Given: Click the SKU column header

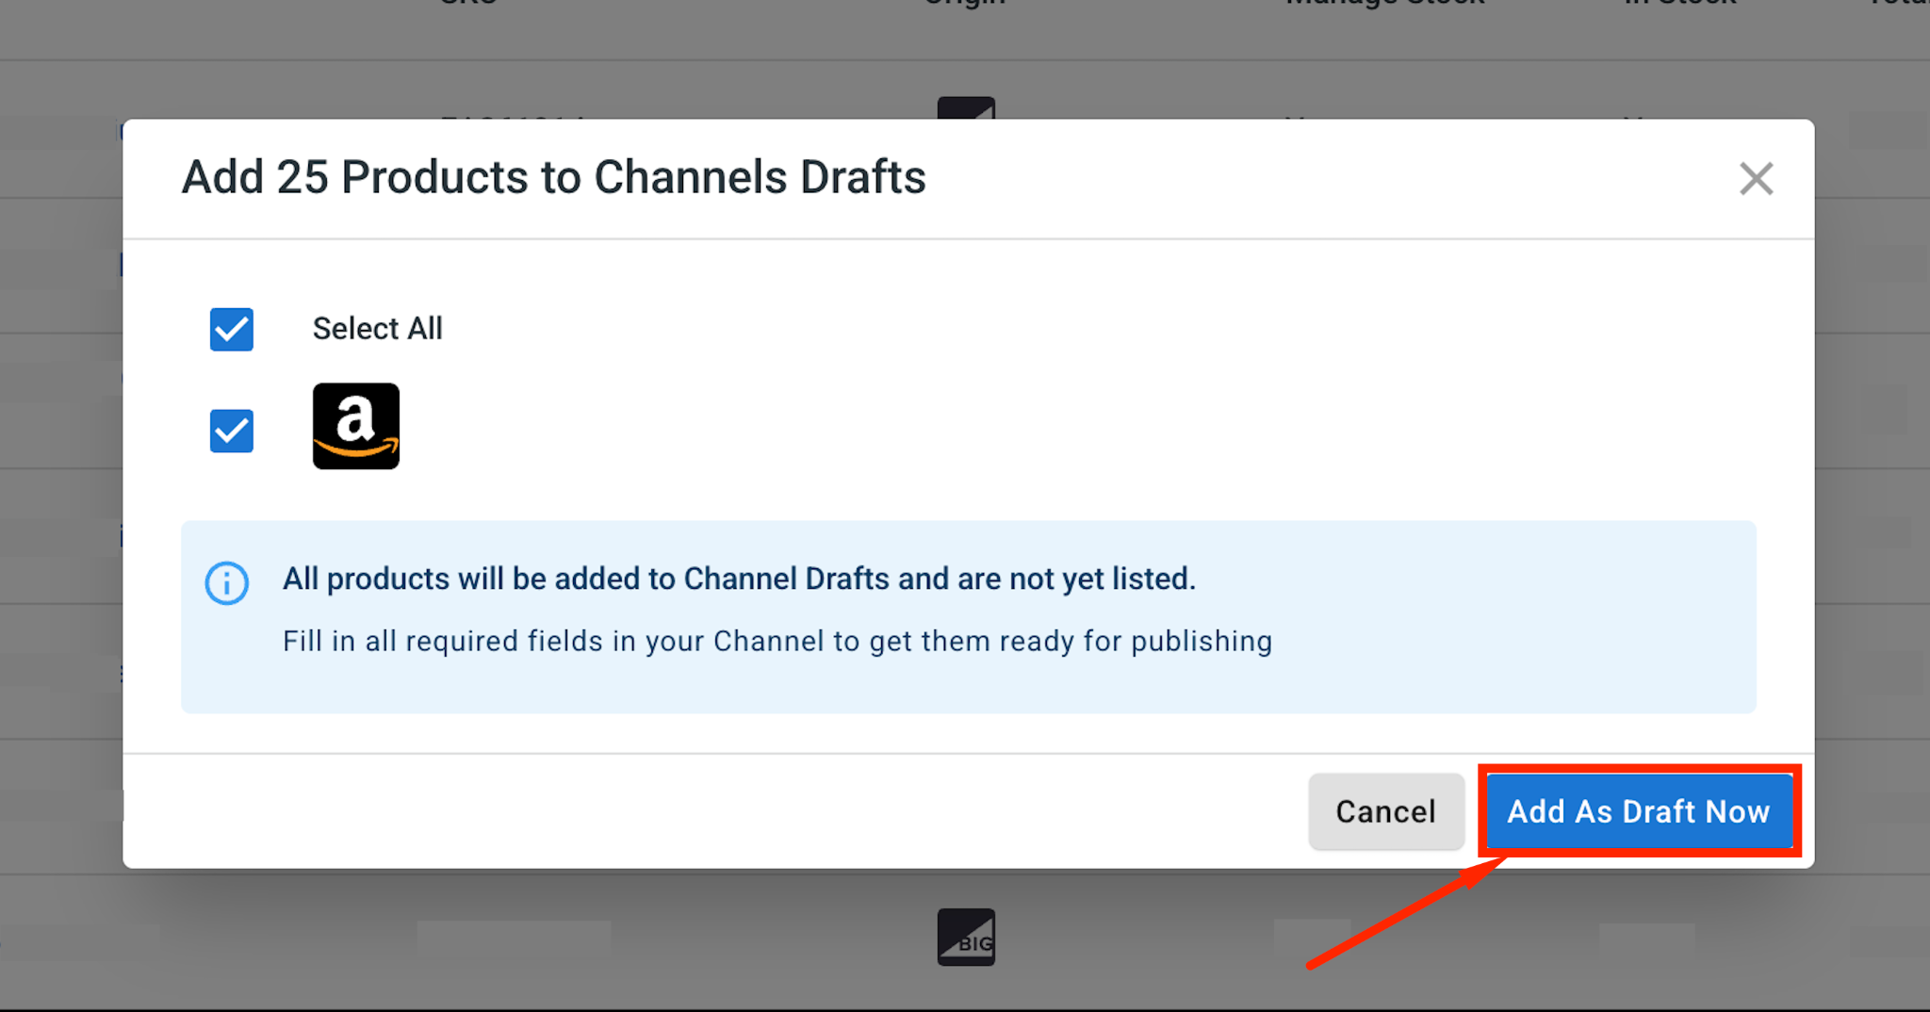Looking at the screenshot, I should click(468, 3).
